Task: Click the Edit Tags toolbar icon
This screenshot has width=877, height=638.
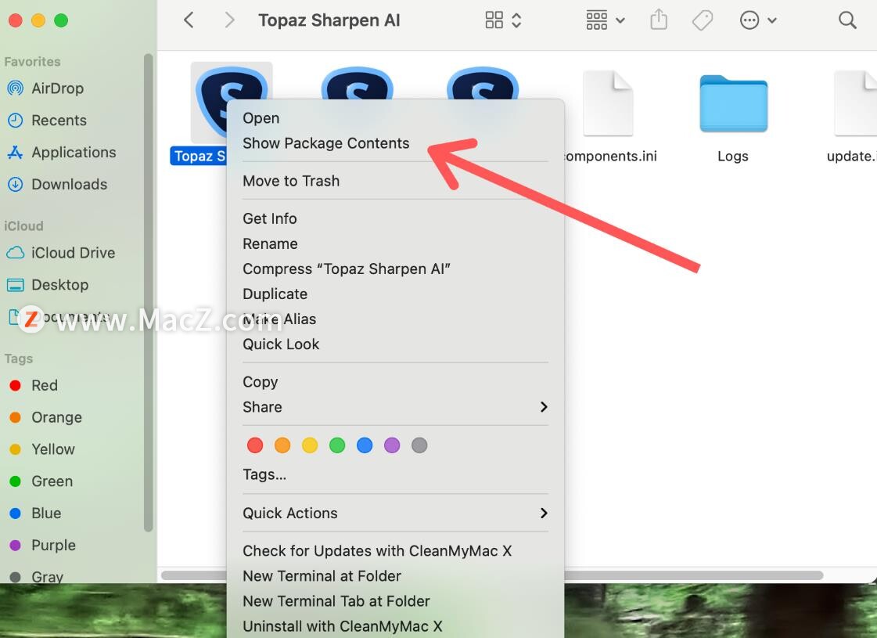Action: pyautogui.click(x=703, y=20)
